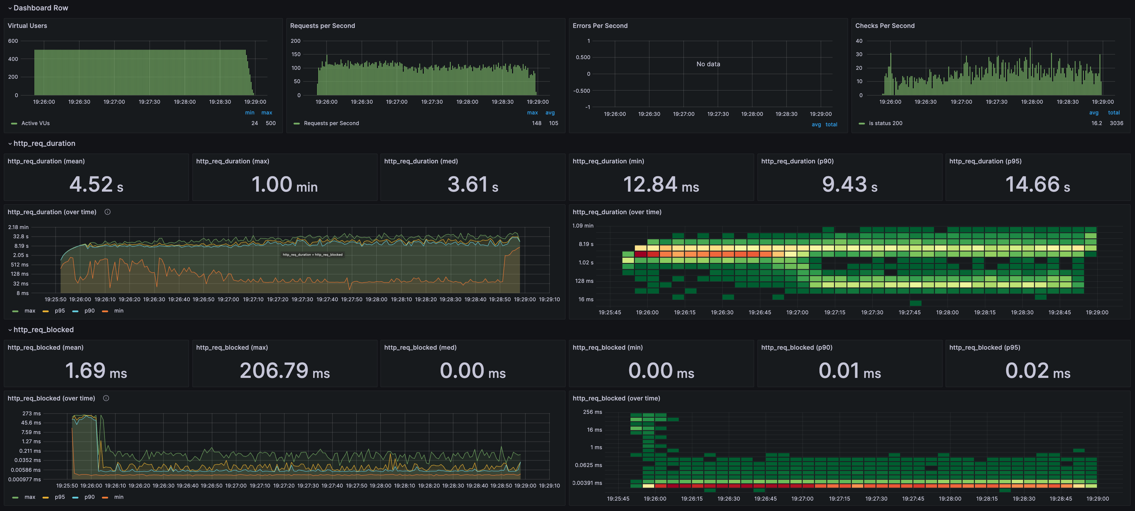Toggle is status 200 series label
This screenshot has height=511, width=1135.
885,123
